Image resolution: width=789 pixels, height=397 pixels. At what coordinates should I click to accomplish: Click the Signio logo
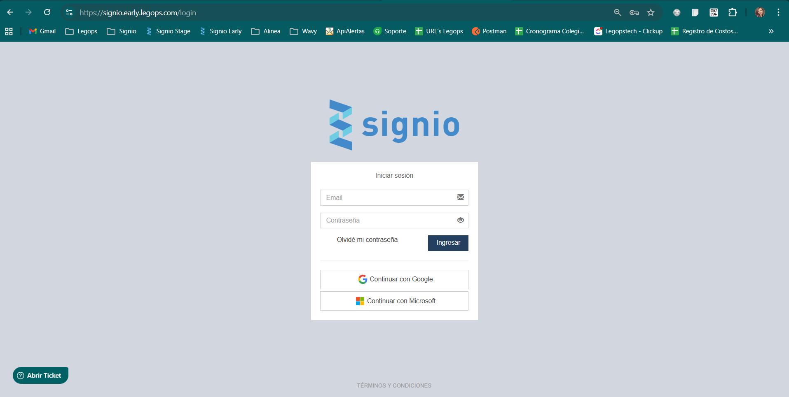click(394, 125)
